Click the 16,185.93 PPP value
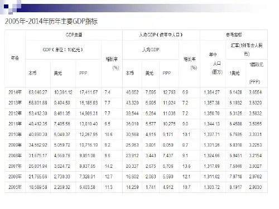The height and width of the screenshot is (209, 279). [x=89, y=103]
